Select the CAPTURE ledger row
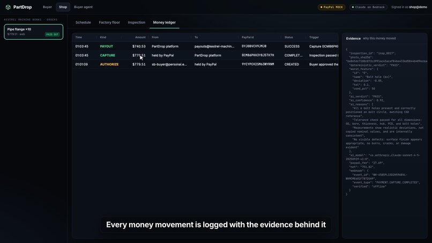 [x=205, y=55]
